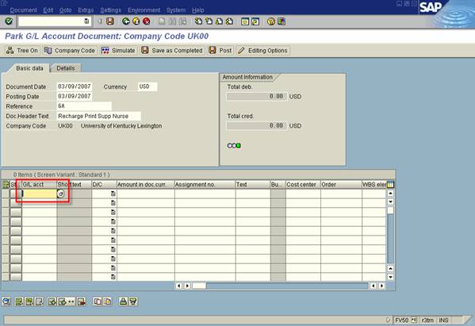The image size is (475, 326).
Task: Click the Sort descending icon
Action: click(x=133, y=301)
